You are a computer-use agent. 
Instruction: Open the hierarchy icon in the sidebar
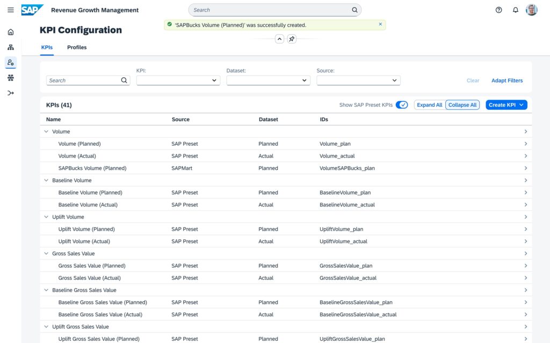(x=11, y=47)
